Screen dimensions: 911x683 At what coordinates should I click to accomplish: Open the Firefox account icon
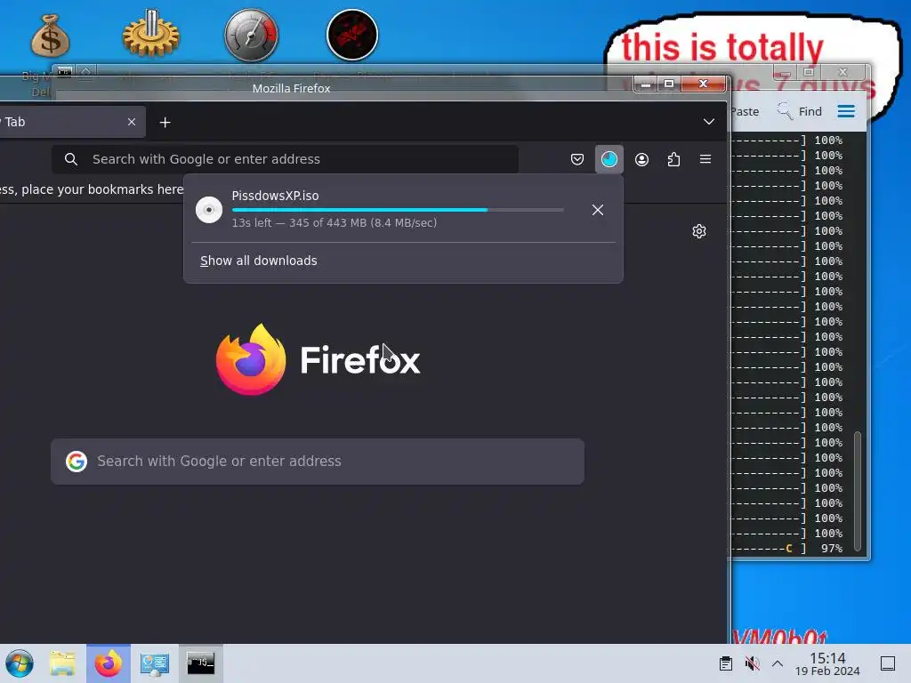pos(641,159)
